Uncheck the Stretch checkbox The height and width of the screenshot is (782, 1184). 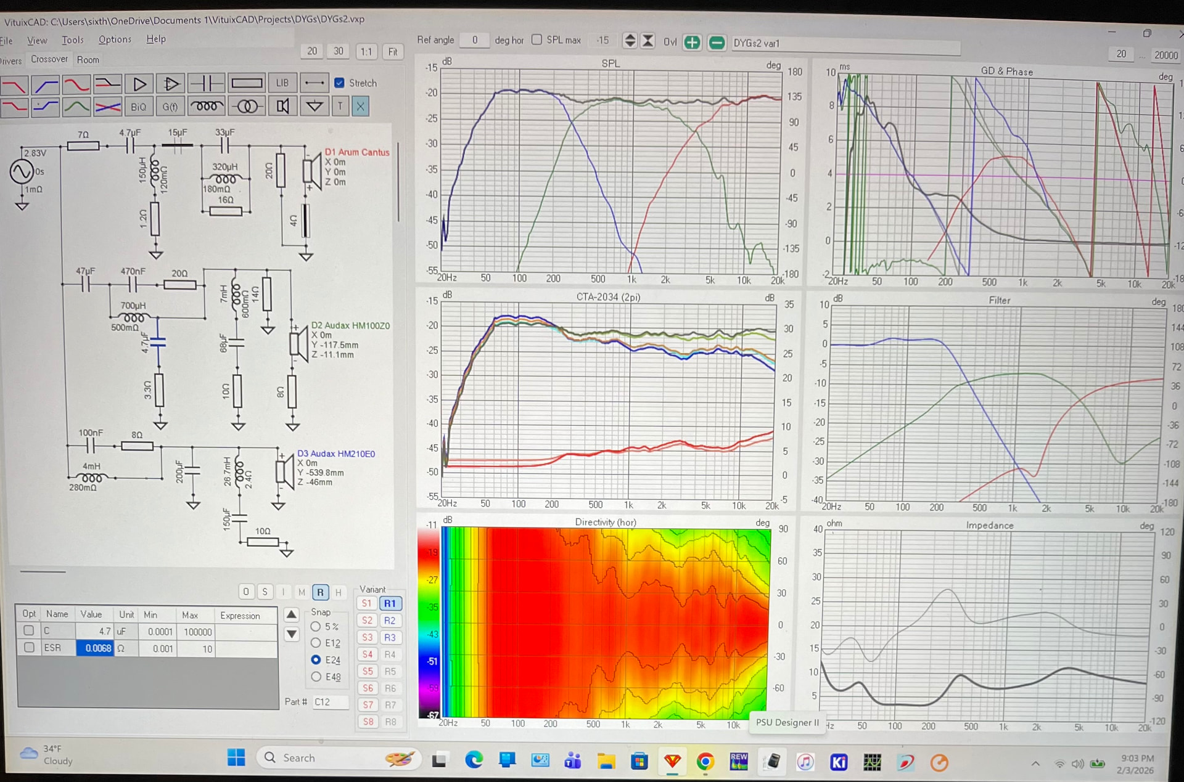[x=339, y=83]
